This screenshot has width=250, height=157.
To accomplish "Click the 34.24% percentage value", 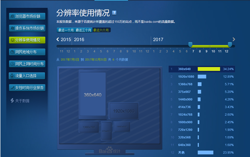I will coord(228,69).
